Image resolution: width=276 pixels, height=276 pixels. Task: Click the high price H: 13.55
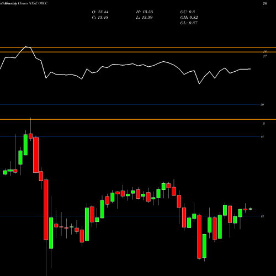tap(145, 12)
